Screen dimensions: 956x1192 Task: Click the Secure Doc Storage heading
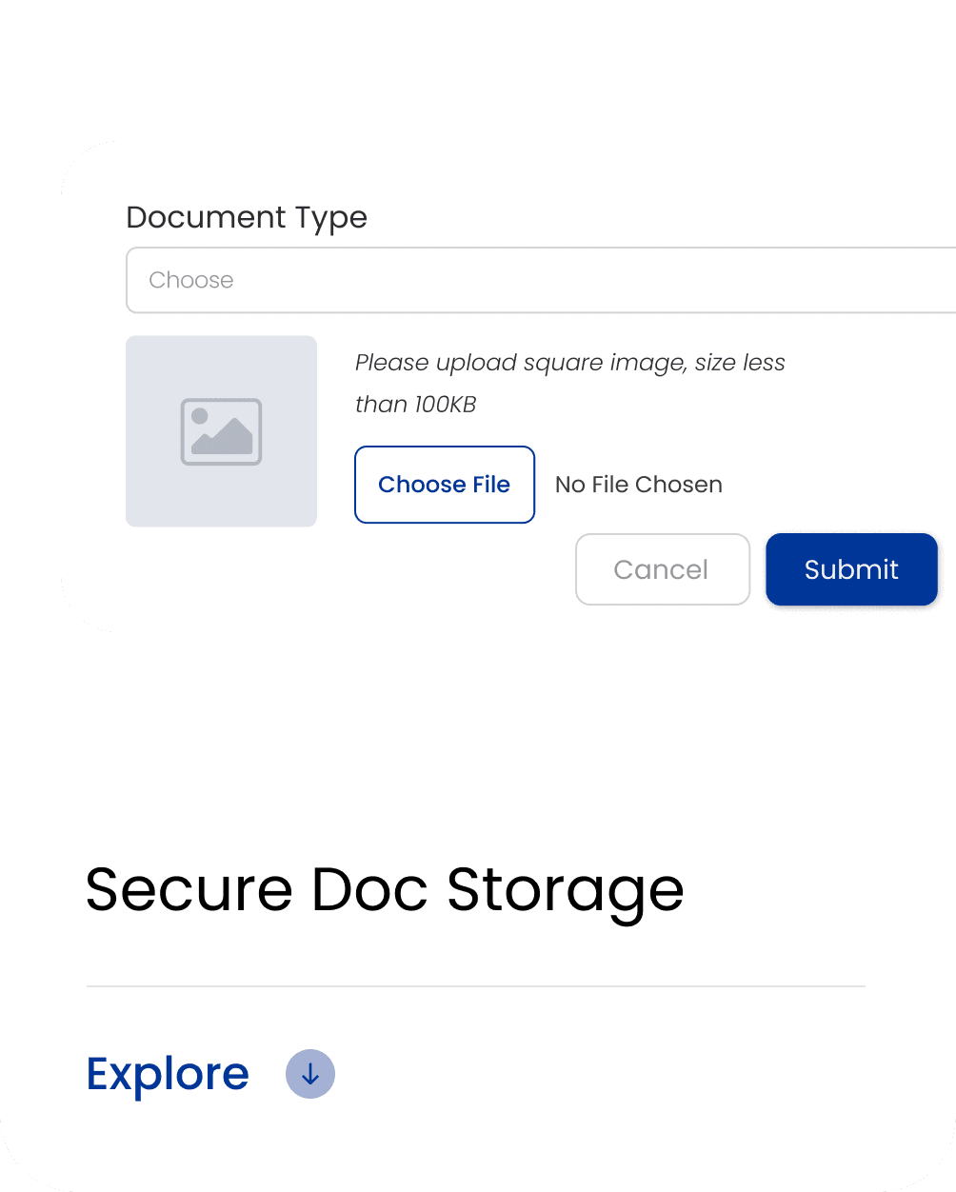pos(385,891)
